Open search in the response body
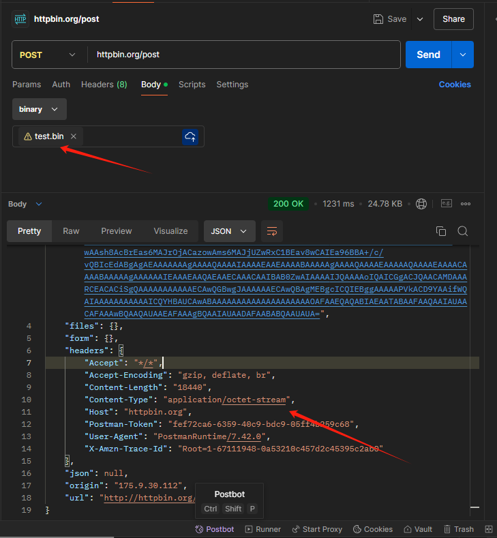This screenshot has height=538, width=497. click(x=463, y=231)
